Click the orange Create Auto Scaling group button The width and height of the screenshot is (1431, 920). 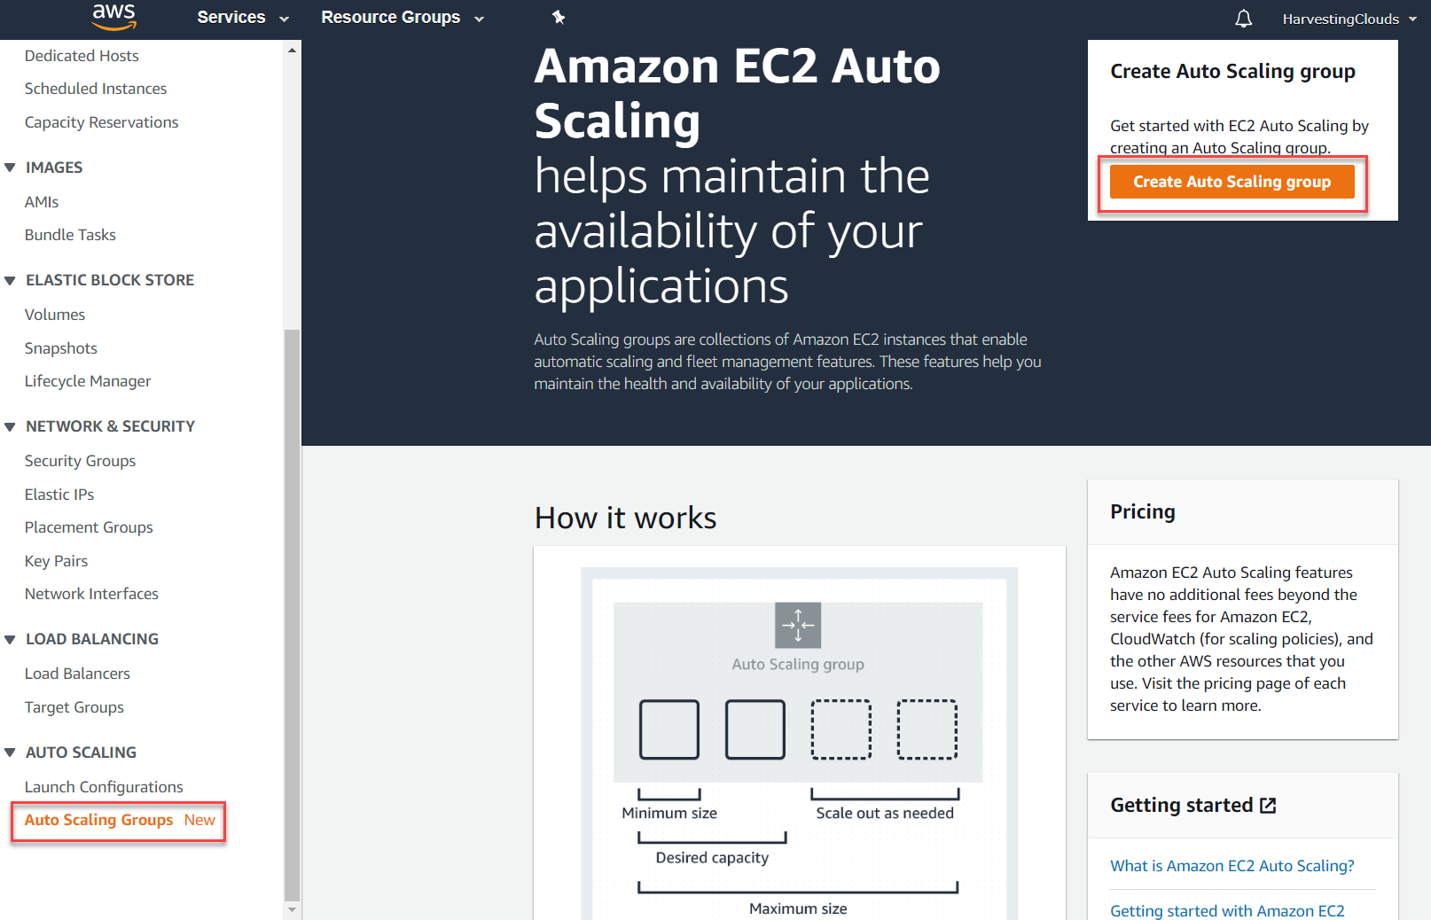click(1232, 182)
